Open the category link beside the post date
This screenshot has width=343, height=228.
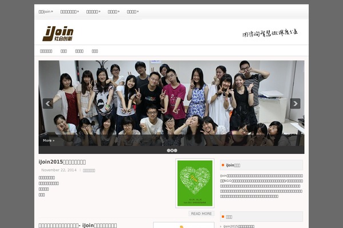89,170
